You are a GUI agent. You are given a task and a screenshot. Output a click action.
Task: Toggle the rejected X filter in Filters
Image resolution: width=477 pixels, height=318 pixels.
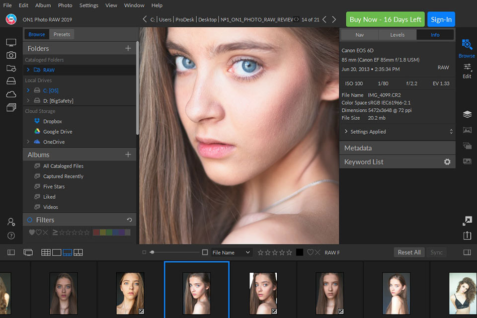[45, 233]
